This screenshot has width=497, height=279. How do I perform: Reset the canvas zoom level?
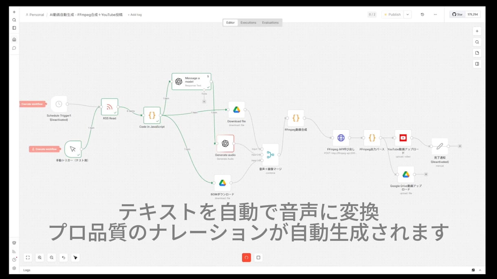pos(63,257)
